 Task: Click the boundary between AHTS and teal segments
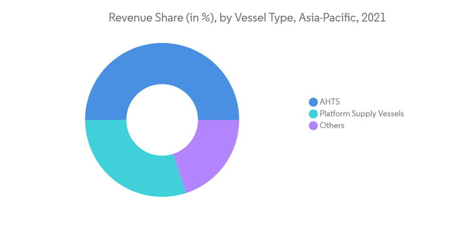(x=106, y=120)
